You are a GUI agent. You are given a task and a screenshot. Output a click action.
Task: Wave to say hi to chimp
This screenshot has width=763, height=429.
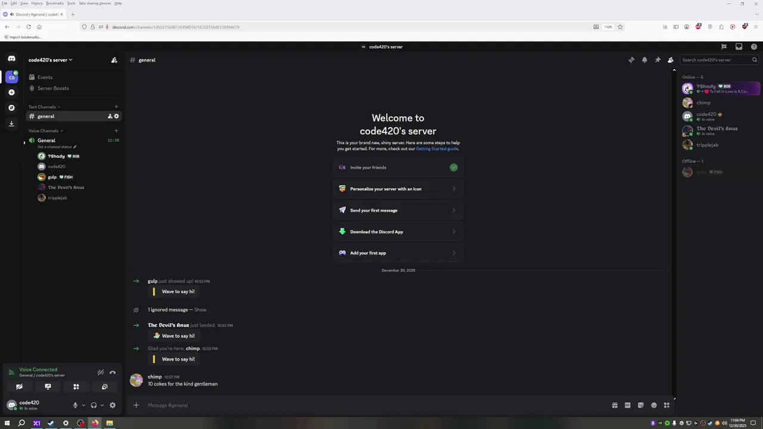pos(173,359)
